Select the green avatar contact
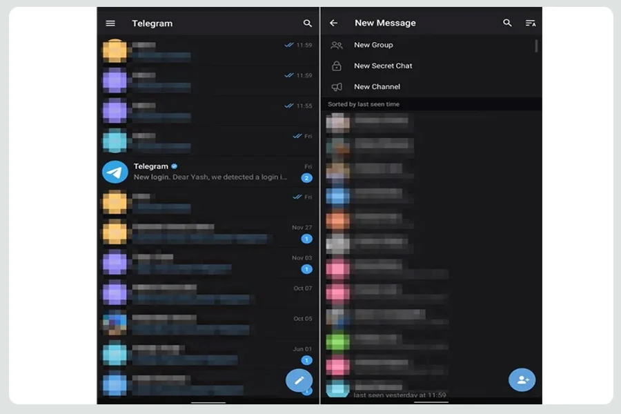Screen dimensions: 621x414 point(431,342)
